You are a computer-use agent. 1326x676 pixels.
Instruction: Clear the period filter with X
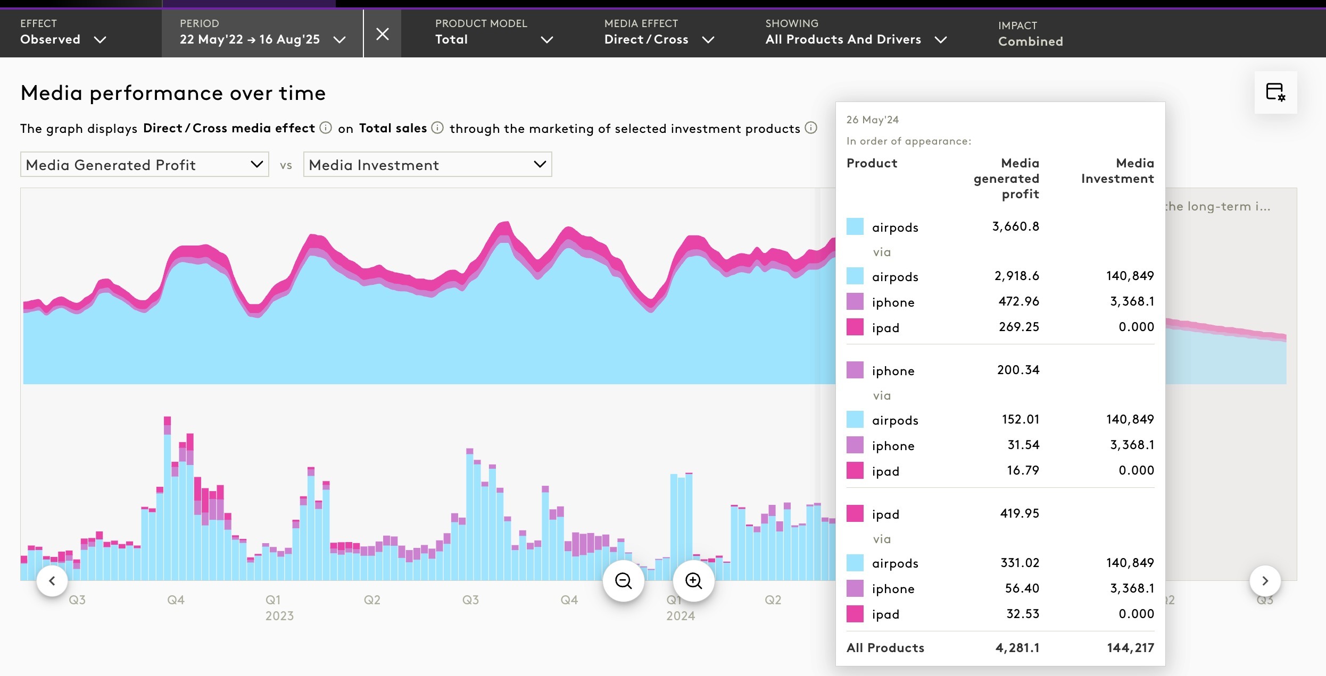pos(382,34)
